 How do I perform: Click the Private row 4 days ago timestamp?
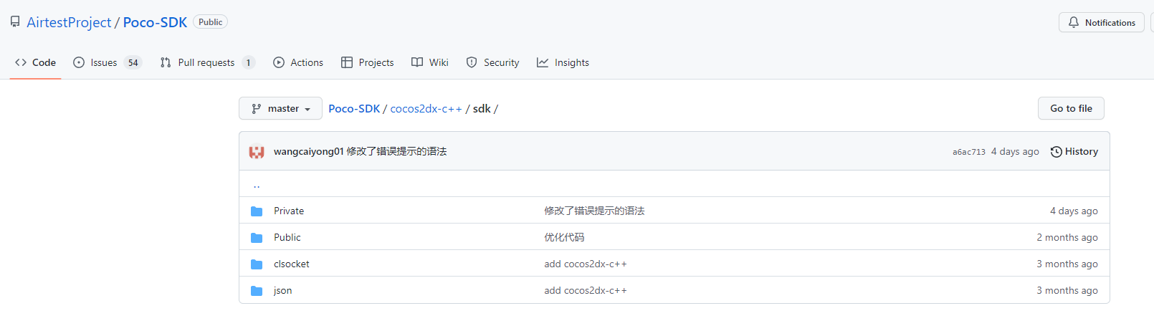pos(1074,211)
